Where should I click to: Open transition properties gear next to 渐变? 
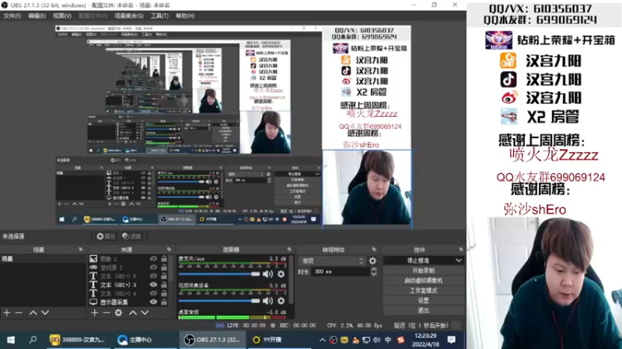[x=372, y=261]
